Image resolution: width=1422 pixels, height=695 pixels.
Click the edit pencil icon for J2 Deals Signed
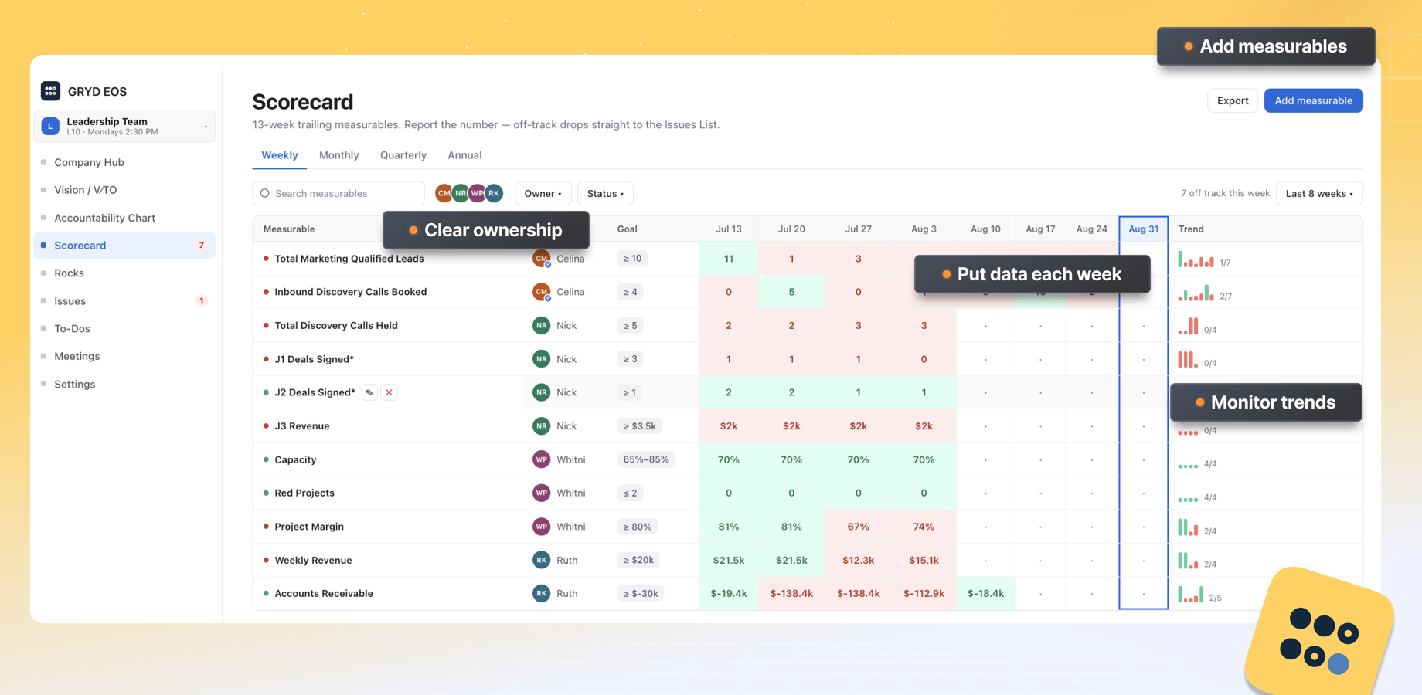pos(369,392)
